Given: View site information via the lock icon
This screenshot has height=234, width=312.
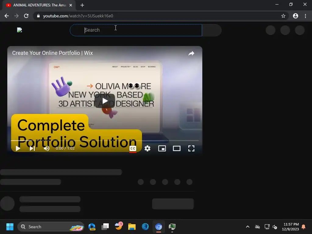Looking at the screenshot, I should click(x=38, y=16).
